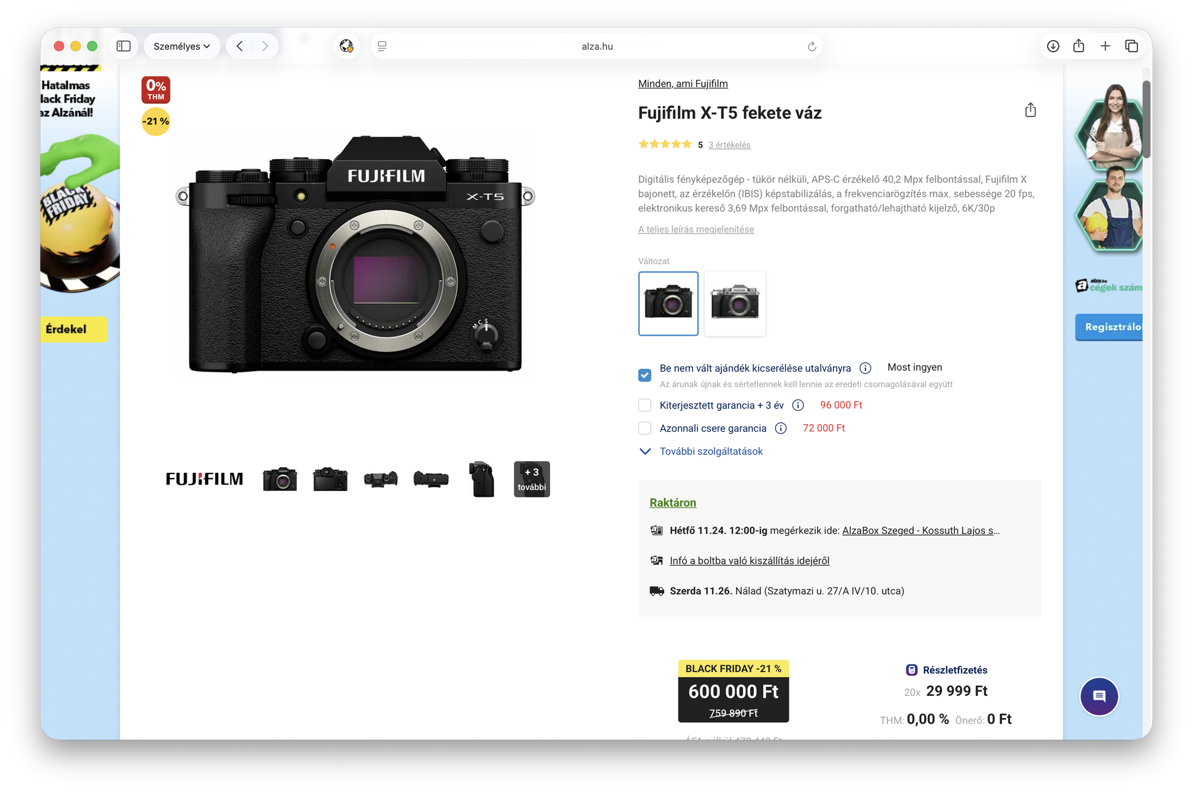The image size is (1193, 793).
Task: Share the Fujifilm X-T5 product
Action: (x=1031, y=110)
